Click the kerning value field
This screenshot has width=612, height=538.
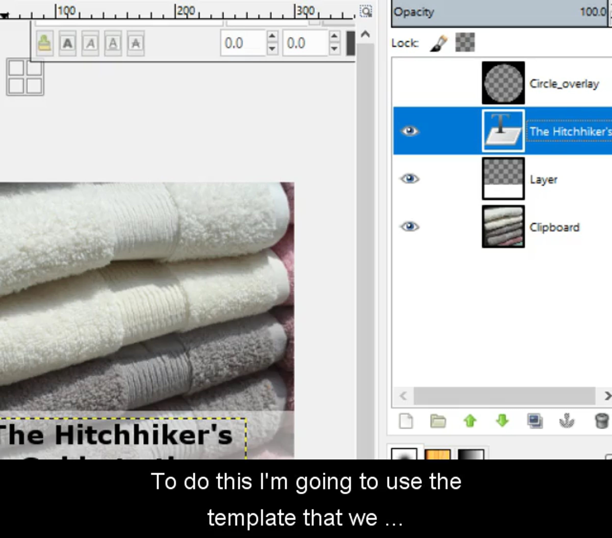[305, 43]
